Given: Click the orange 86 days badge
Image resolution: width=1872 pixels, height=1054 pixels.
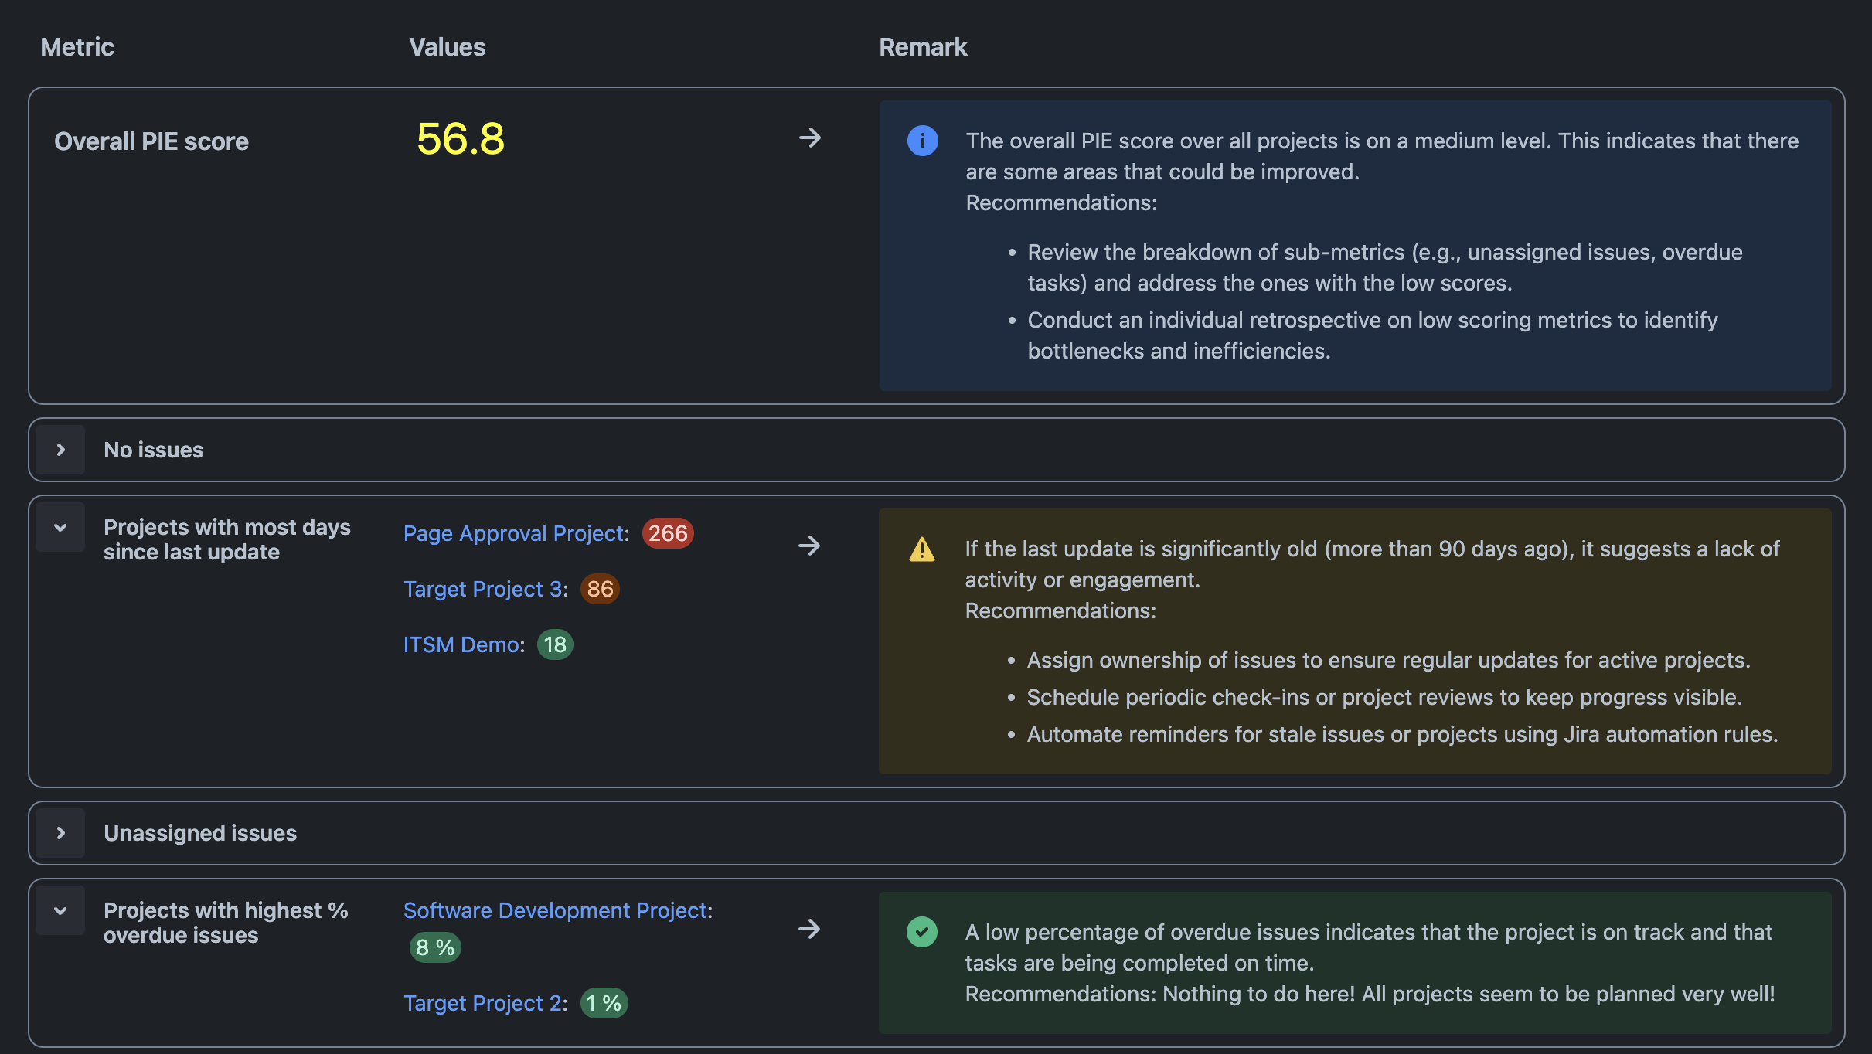Looking at the screenshot, I should [x=600, y=589].
